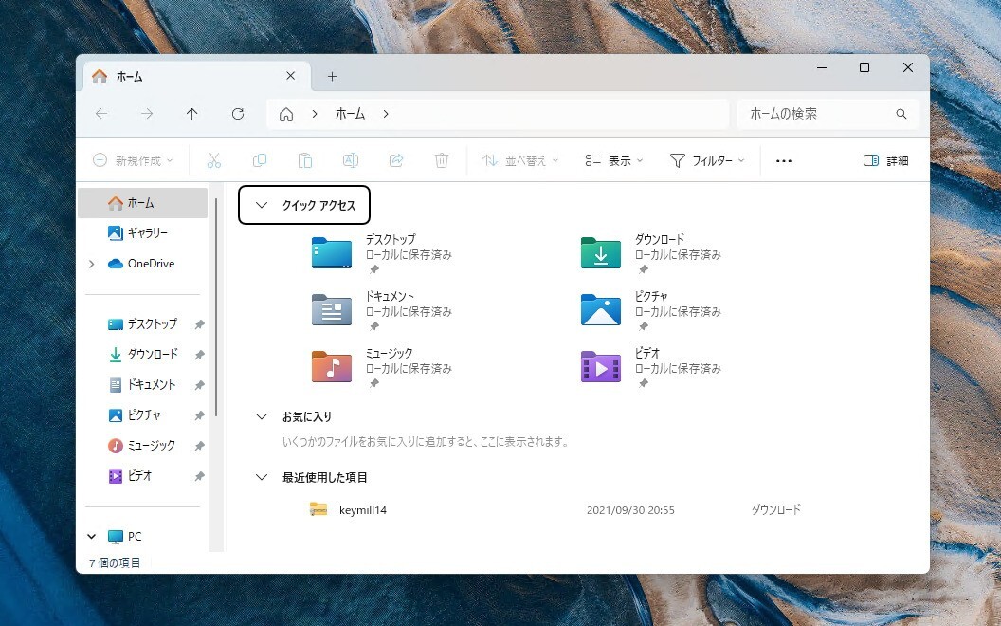Click pin icon next to sidebar ピクチャ
The height and width of the screenshot is (626, 1001).
pyautogui.click(x=199, y=415)
